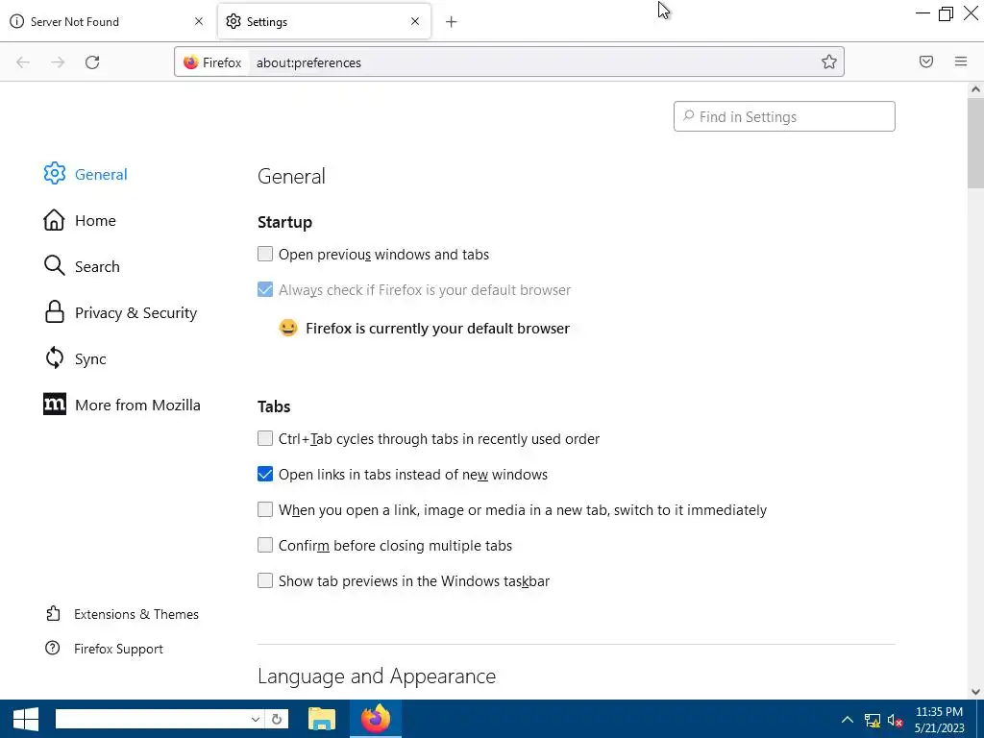Viewport: 984px width, 738px height.
Task: Click the forward navigation arrow
Action: (58, 62)
